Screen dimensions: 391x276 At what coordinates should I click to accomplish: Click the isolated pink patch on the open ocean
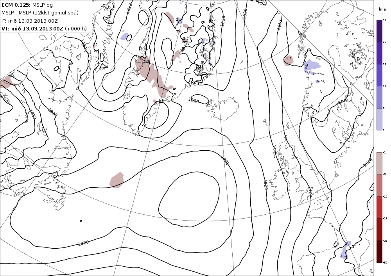tap(117, 180)
